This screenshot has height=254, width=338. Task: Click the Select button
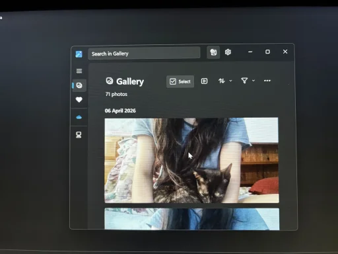[x=180, y=81]
